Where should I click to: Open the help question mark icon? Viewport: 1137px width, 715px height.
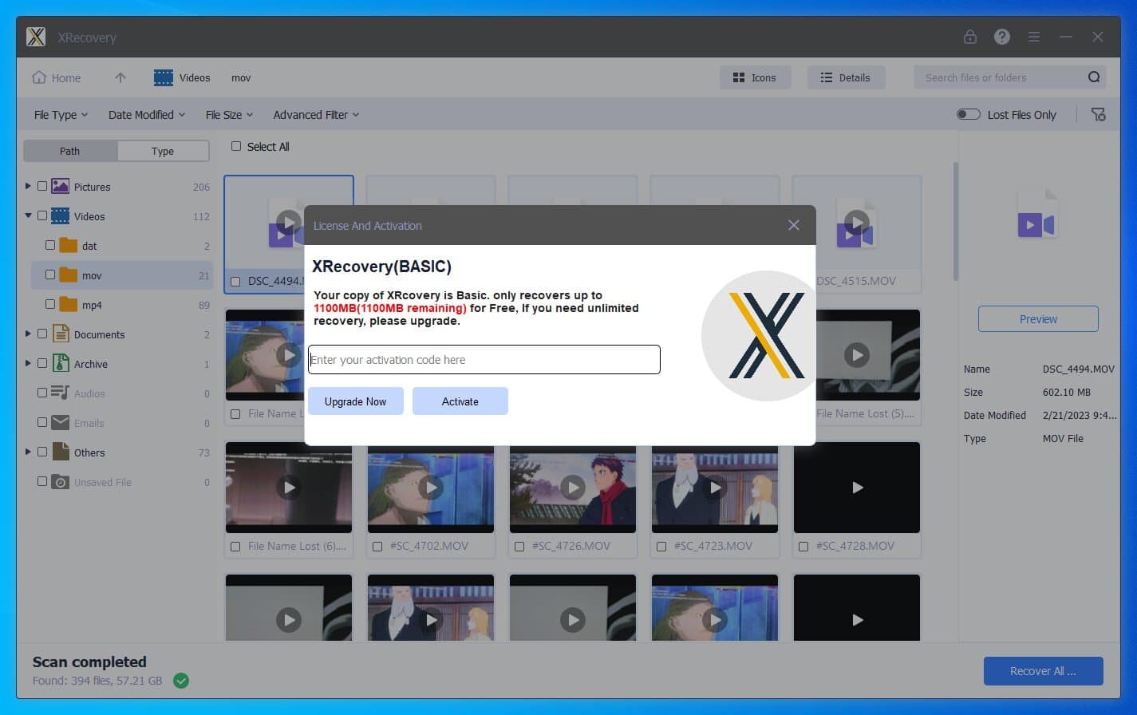click(1001, 37)
